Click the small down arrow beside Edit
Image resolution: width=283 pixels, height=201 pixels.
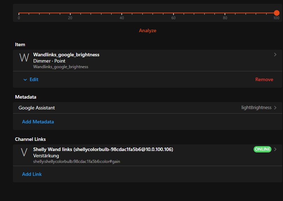(25, 80)
